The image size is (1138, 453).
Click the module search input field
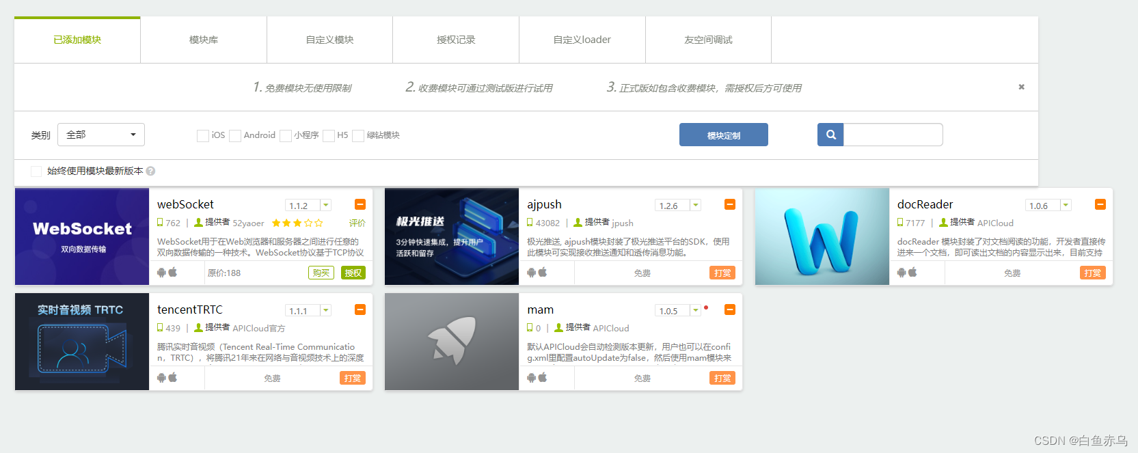893,135
